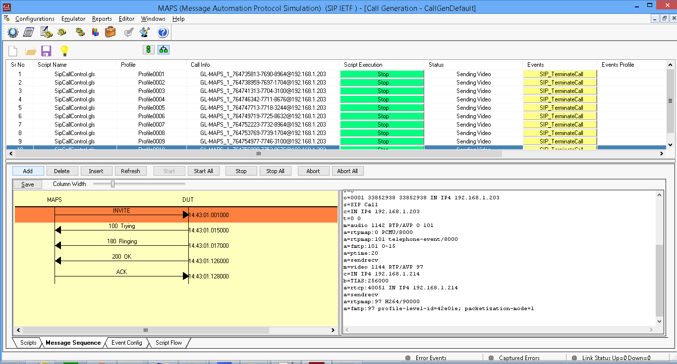The width and height of the screenshot is (677, 364).
Task: Open the Reports menu
Action: point(102,19)
